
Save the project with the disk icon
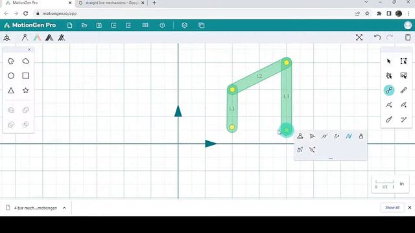coord(99,25)
